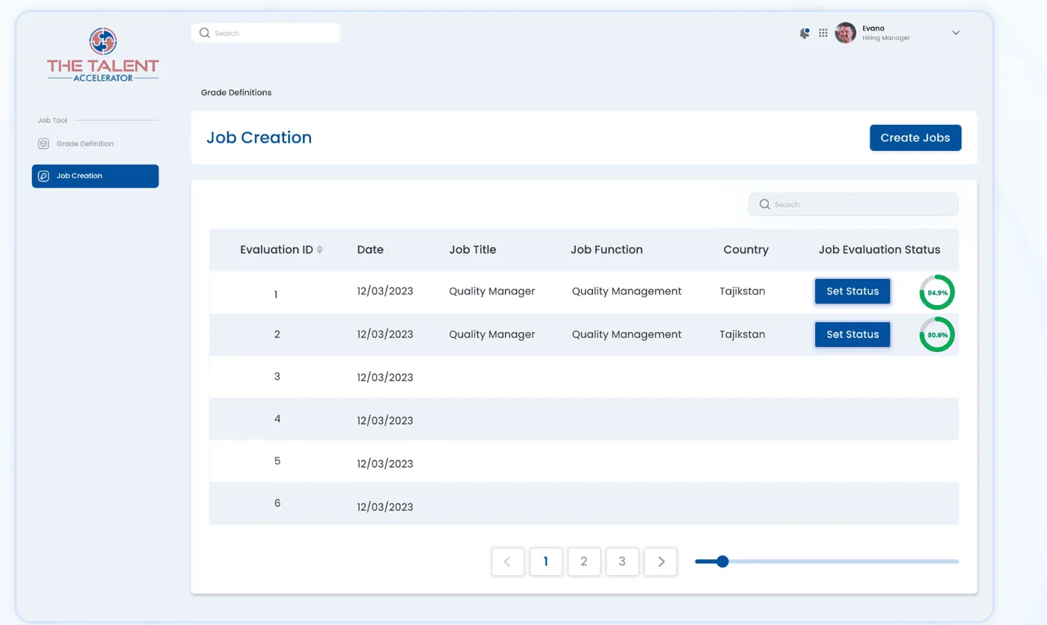Click the slider handle below the table
Image resolution: width=1047 pixels, height=625 pixels.
coord(722,561)
